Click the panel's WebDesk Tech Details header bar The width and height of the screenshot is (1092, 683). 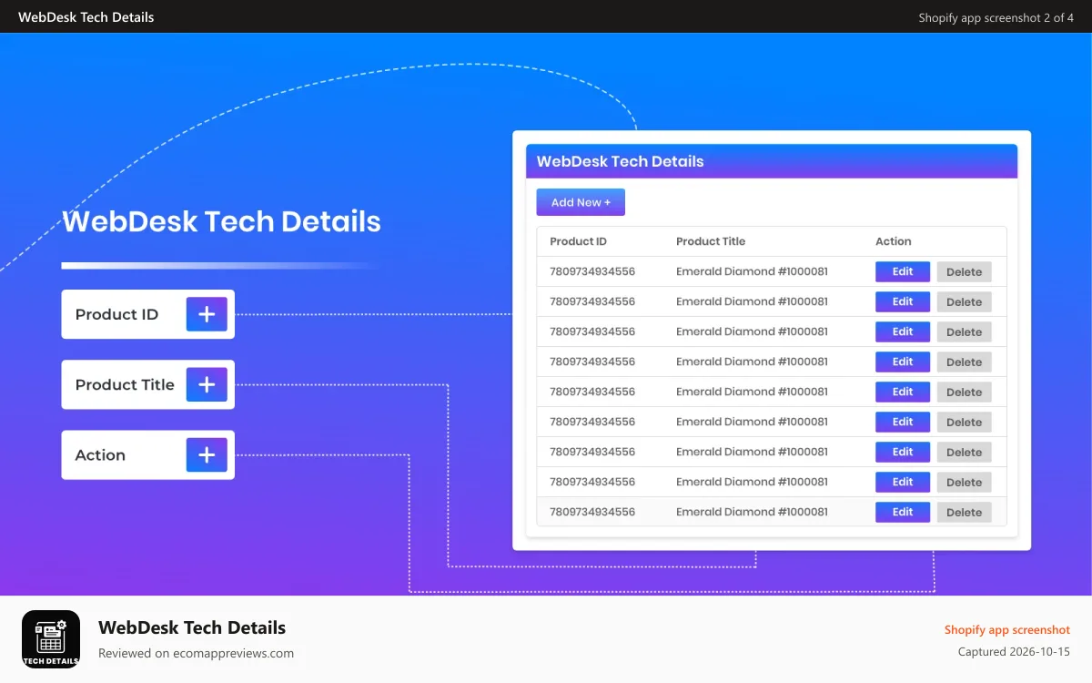click(x=772, y=161)
